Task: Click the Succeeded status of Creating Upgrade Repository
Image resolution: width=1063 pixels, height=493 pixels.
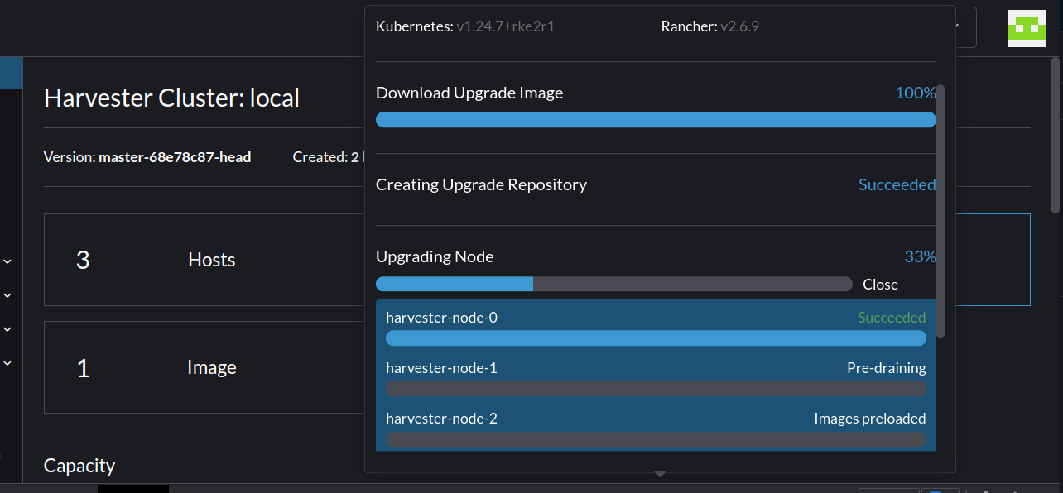Action: 897,184
